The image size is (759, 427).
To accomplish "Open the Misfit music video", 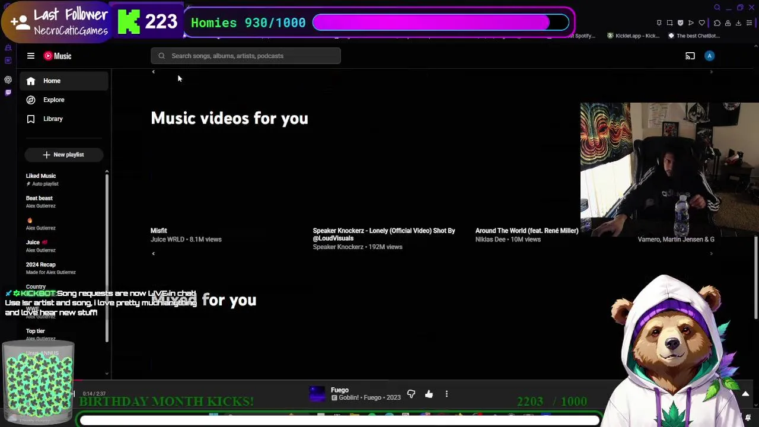I will pos(159,231).
